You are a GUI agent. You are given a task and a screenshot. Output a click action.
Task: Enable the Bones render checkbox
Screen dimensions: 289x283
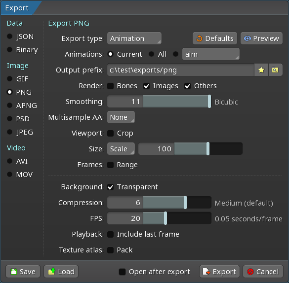(111, 86)
